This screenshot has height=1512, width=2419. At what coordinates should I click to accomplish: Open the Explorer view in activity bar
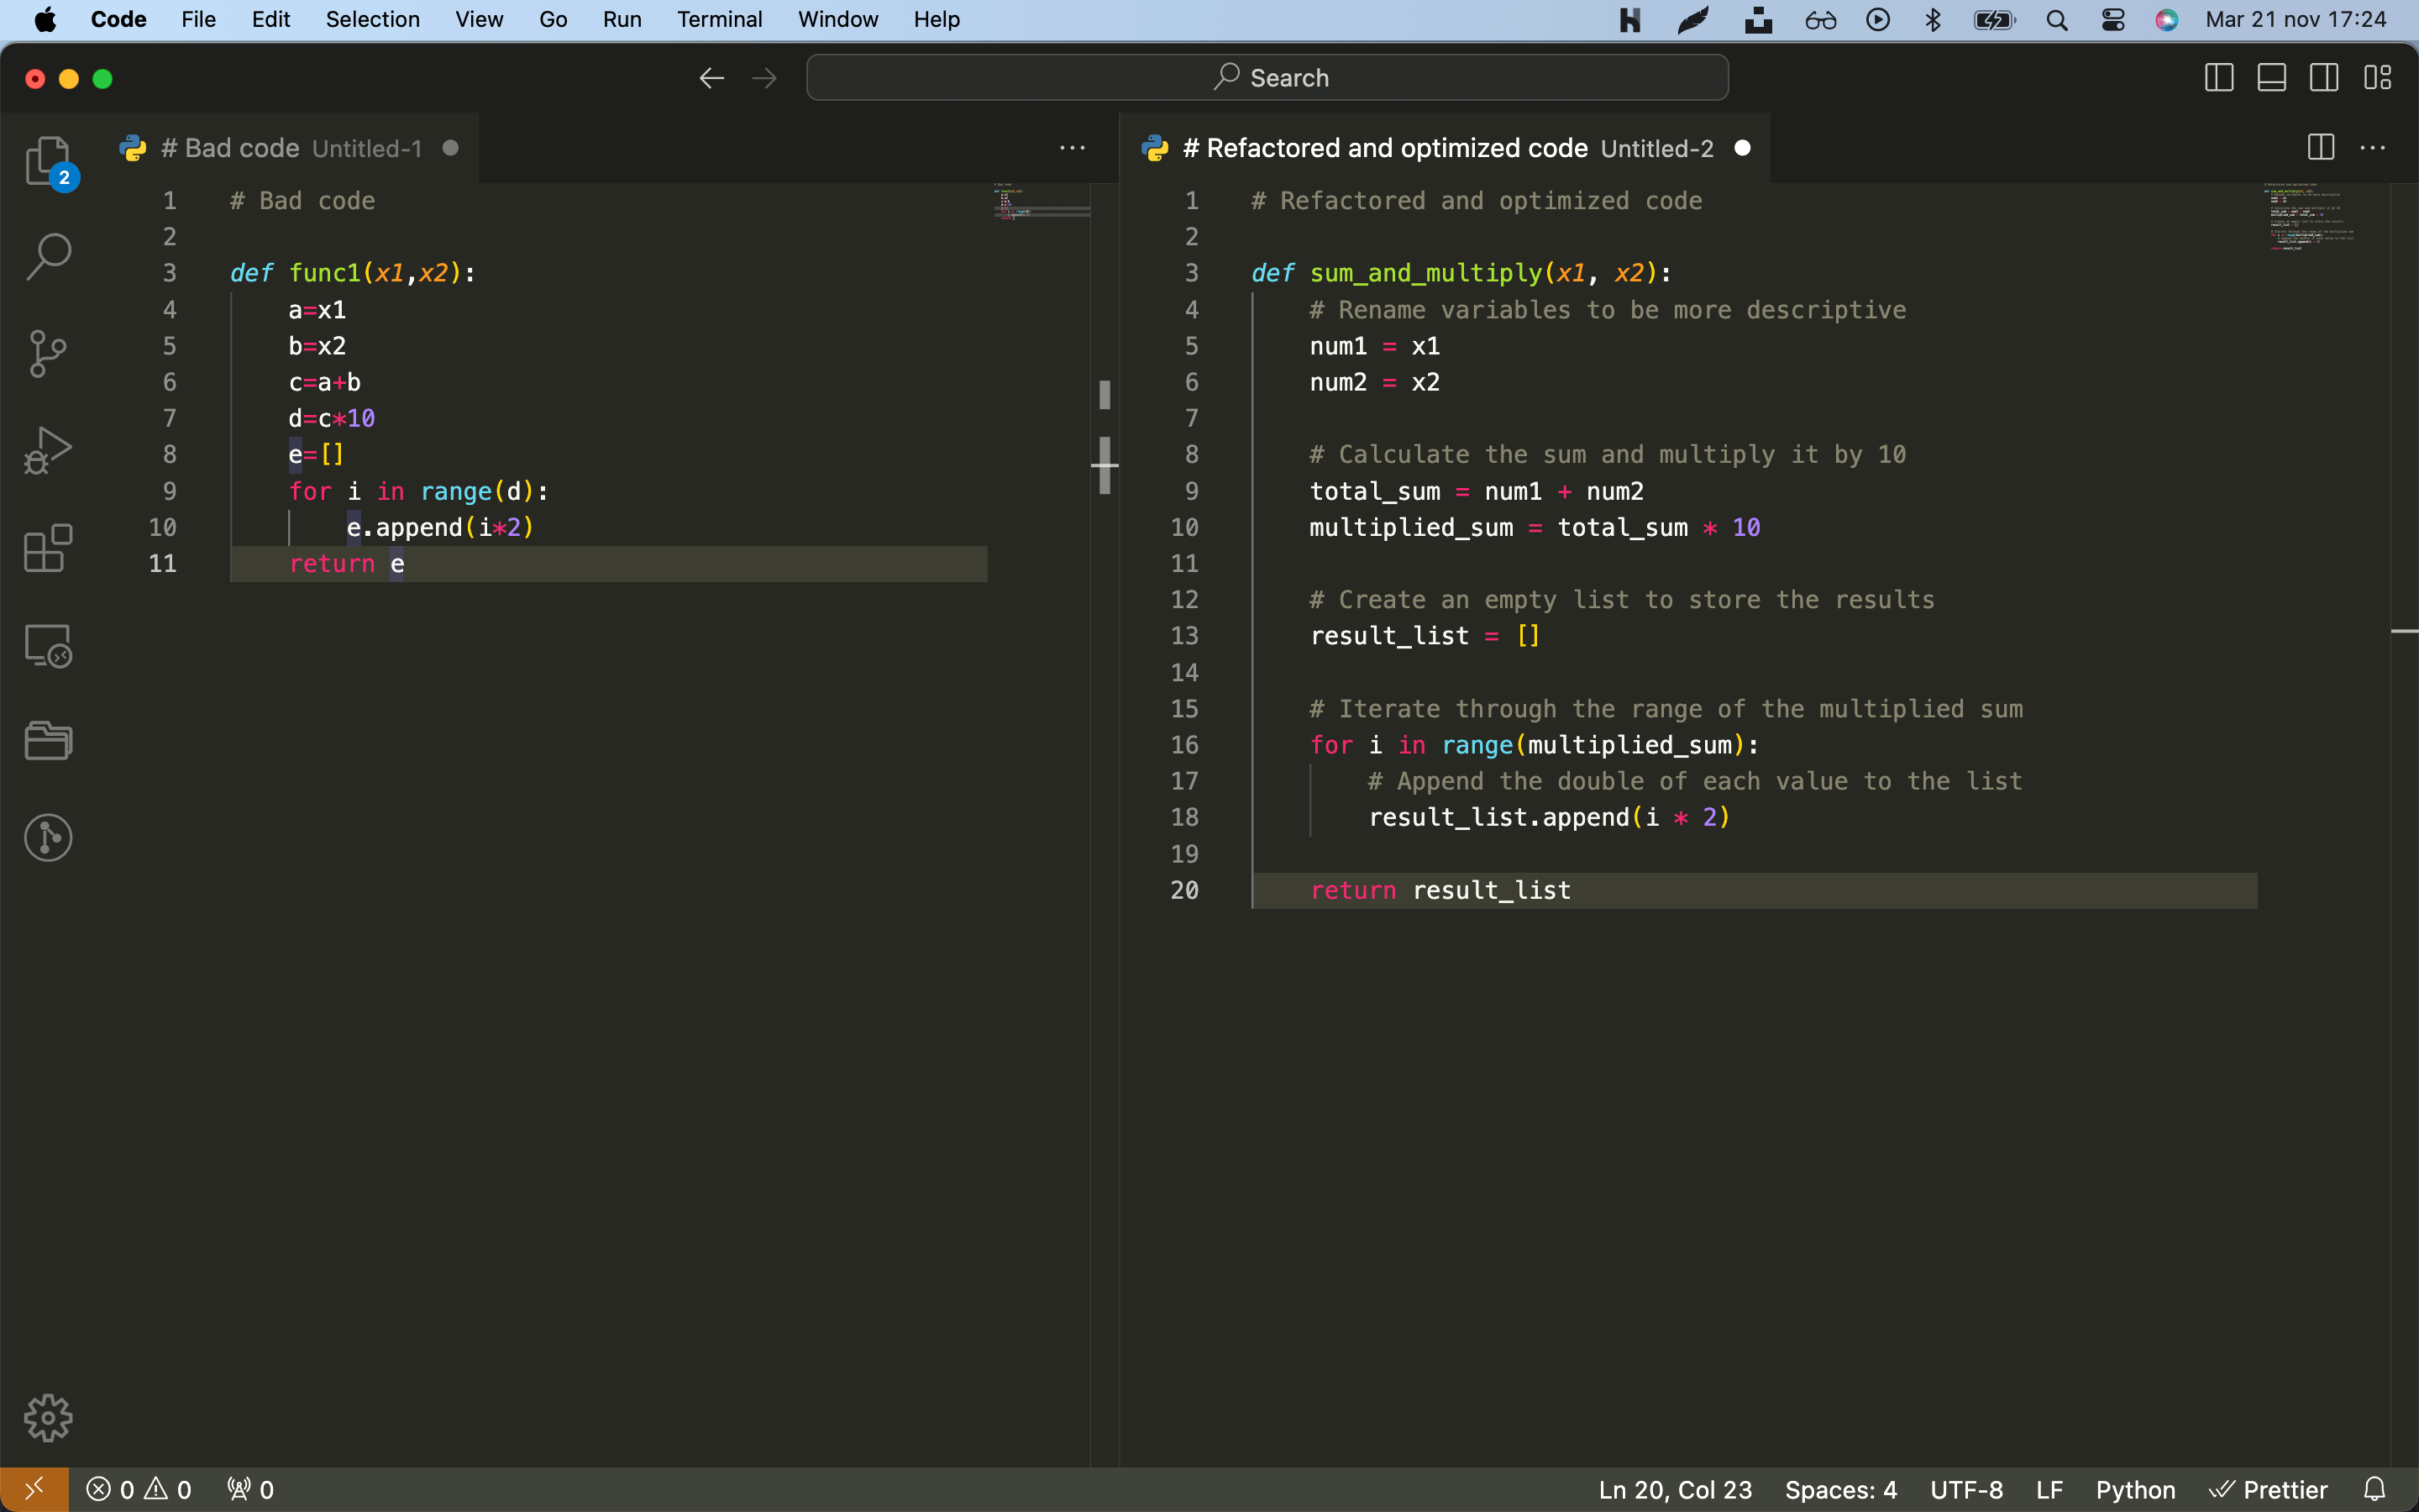(x=47, y=160)
